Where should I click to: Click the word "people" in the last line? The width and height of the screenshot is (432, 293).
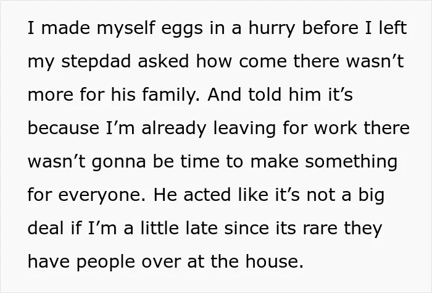[106, 262]
